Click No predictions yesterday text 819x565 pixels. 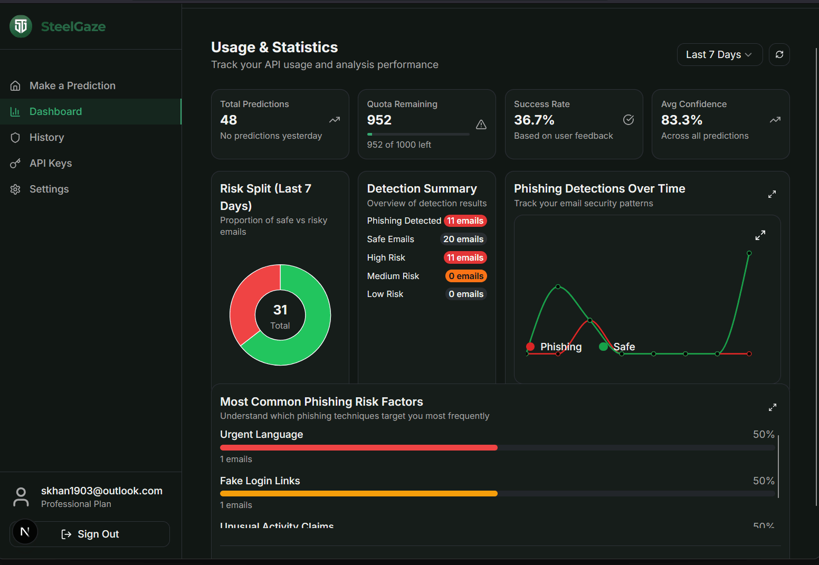click(x=271, y=136)
